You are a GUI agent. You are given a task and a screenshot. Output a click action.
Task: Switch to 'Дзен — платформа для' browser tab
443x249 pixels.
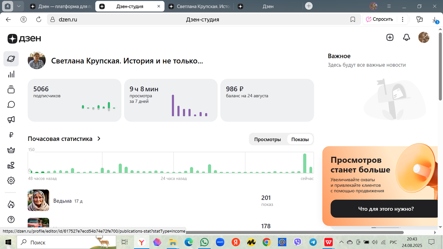coord(61,6)
